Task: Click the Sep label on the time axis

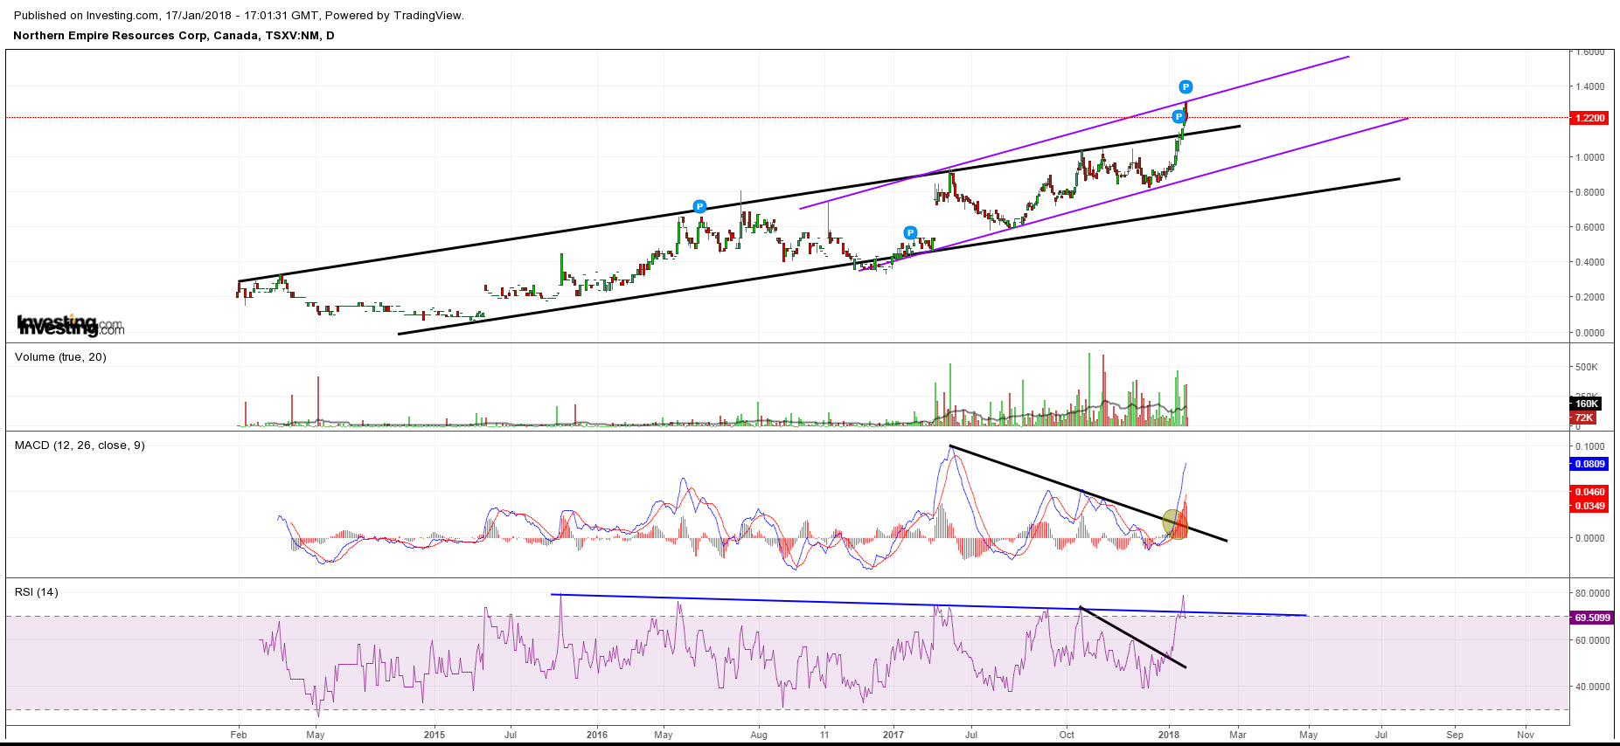Action: (x=1455, y=735)
